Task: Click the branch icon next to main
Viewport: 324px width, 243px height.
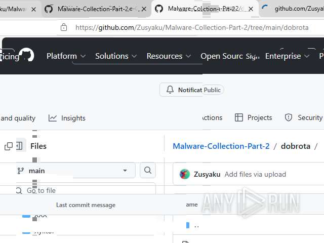Action: [21, 171]
